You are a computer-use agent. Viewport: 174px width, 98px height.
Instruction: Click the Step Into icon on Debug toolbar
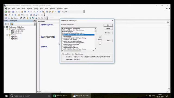22,15
